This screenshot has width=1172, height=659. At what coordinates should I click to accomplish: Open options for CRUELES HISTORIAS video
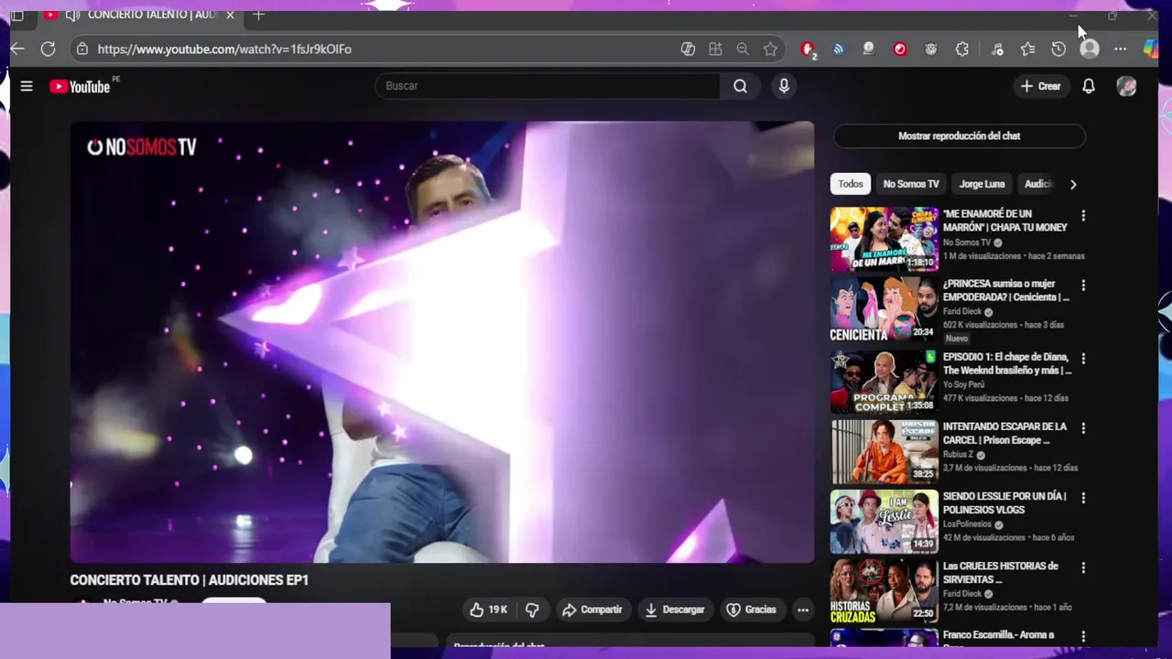pos(1083,567)
